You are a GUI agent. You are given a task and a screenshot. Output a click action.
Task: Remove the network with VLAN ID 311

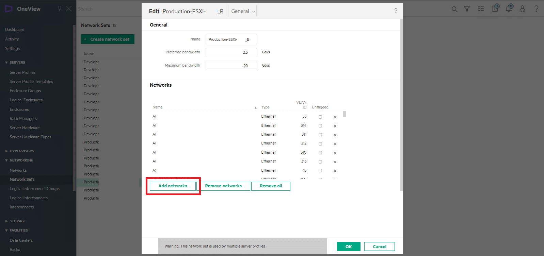pyautogui.click(x=335, y=135)
